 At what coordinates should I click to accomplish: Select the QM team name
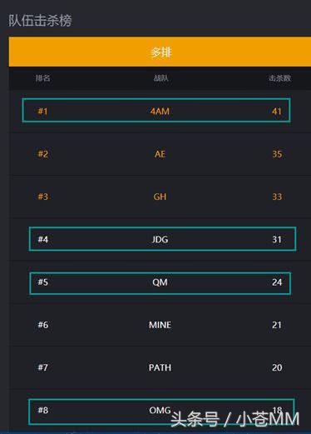[x=160, y=282]
